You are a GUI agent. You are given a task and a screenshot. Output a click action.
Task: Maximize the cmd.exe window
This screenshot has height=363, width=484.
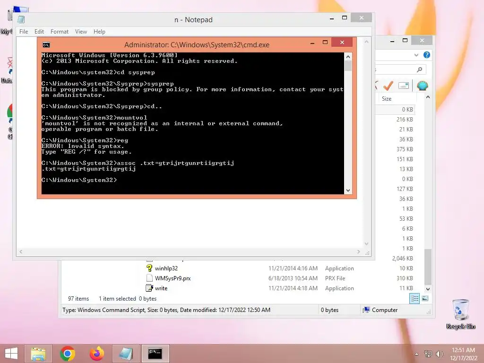coord(325,42)
